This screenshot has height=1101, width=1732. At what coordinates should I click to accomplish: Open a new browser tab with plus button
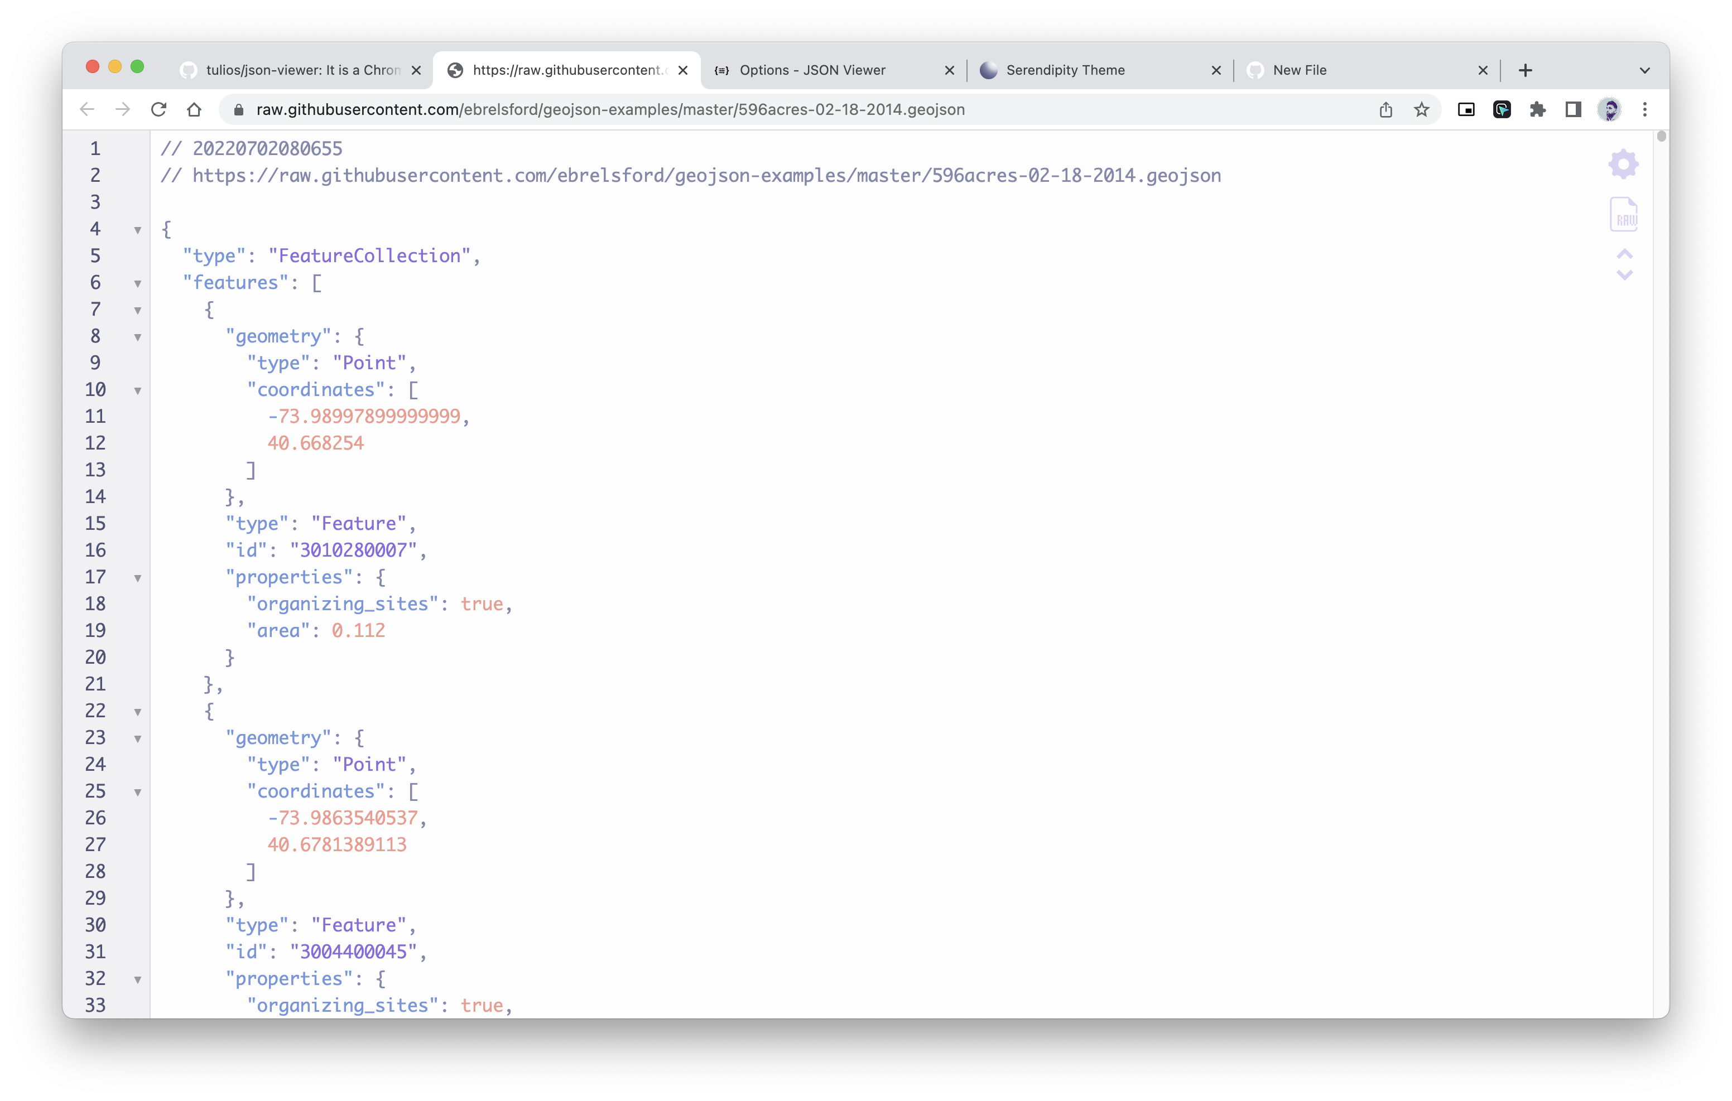[x=1525, y=70]
